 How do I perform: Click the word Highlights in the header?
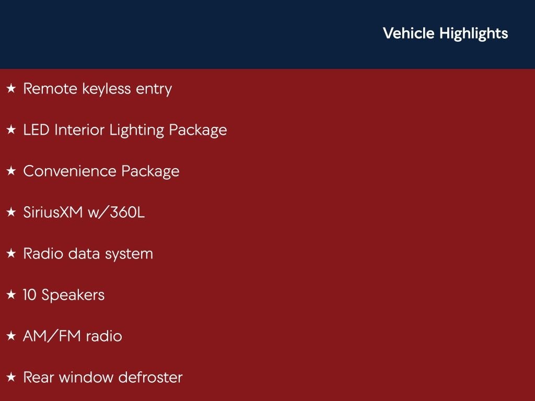(x=473, y=33)
